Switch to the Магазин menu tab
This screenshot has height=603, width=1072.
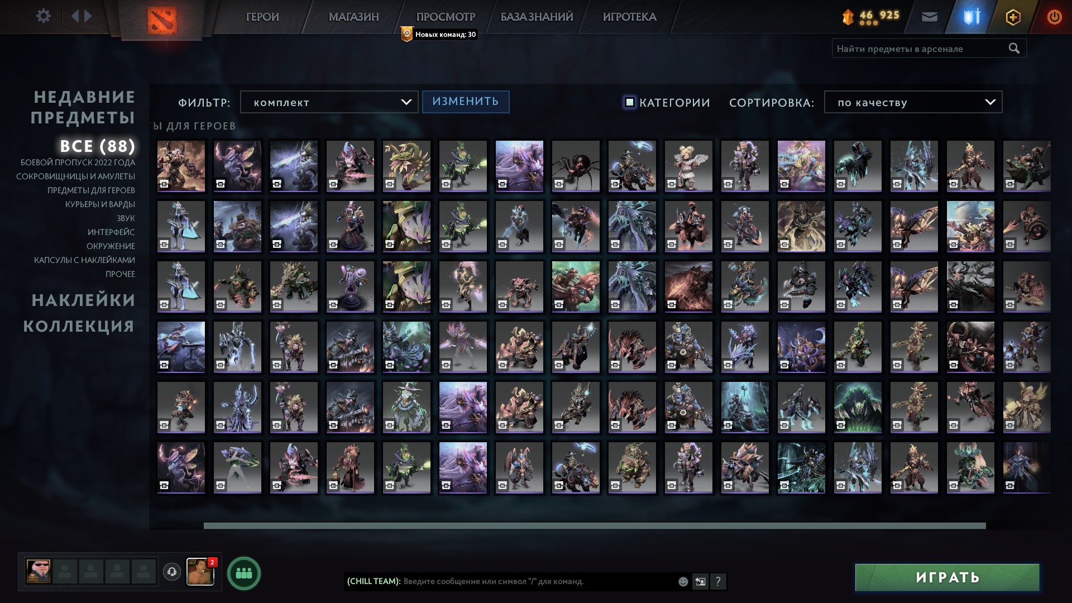point(353,17)
